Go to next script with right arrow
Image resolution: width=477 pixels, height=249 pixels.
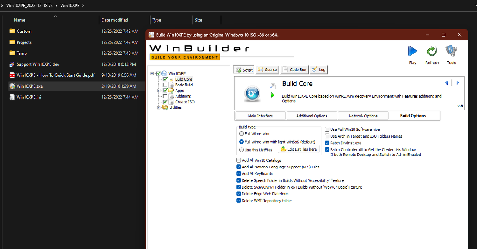point(458,83)
